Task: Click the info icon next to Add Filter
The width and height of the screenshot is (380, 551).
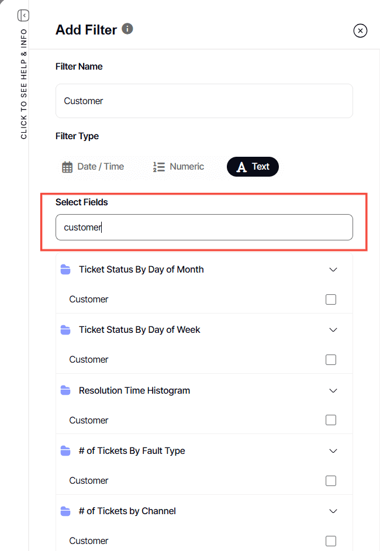Action: click(127, 27)
